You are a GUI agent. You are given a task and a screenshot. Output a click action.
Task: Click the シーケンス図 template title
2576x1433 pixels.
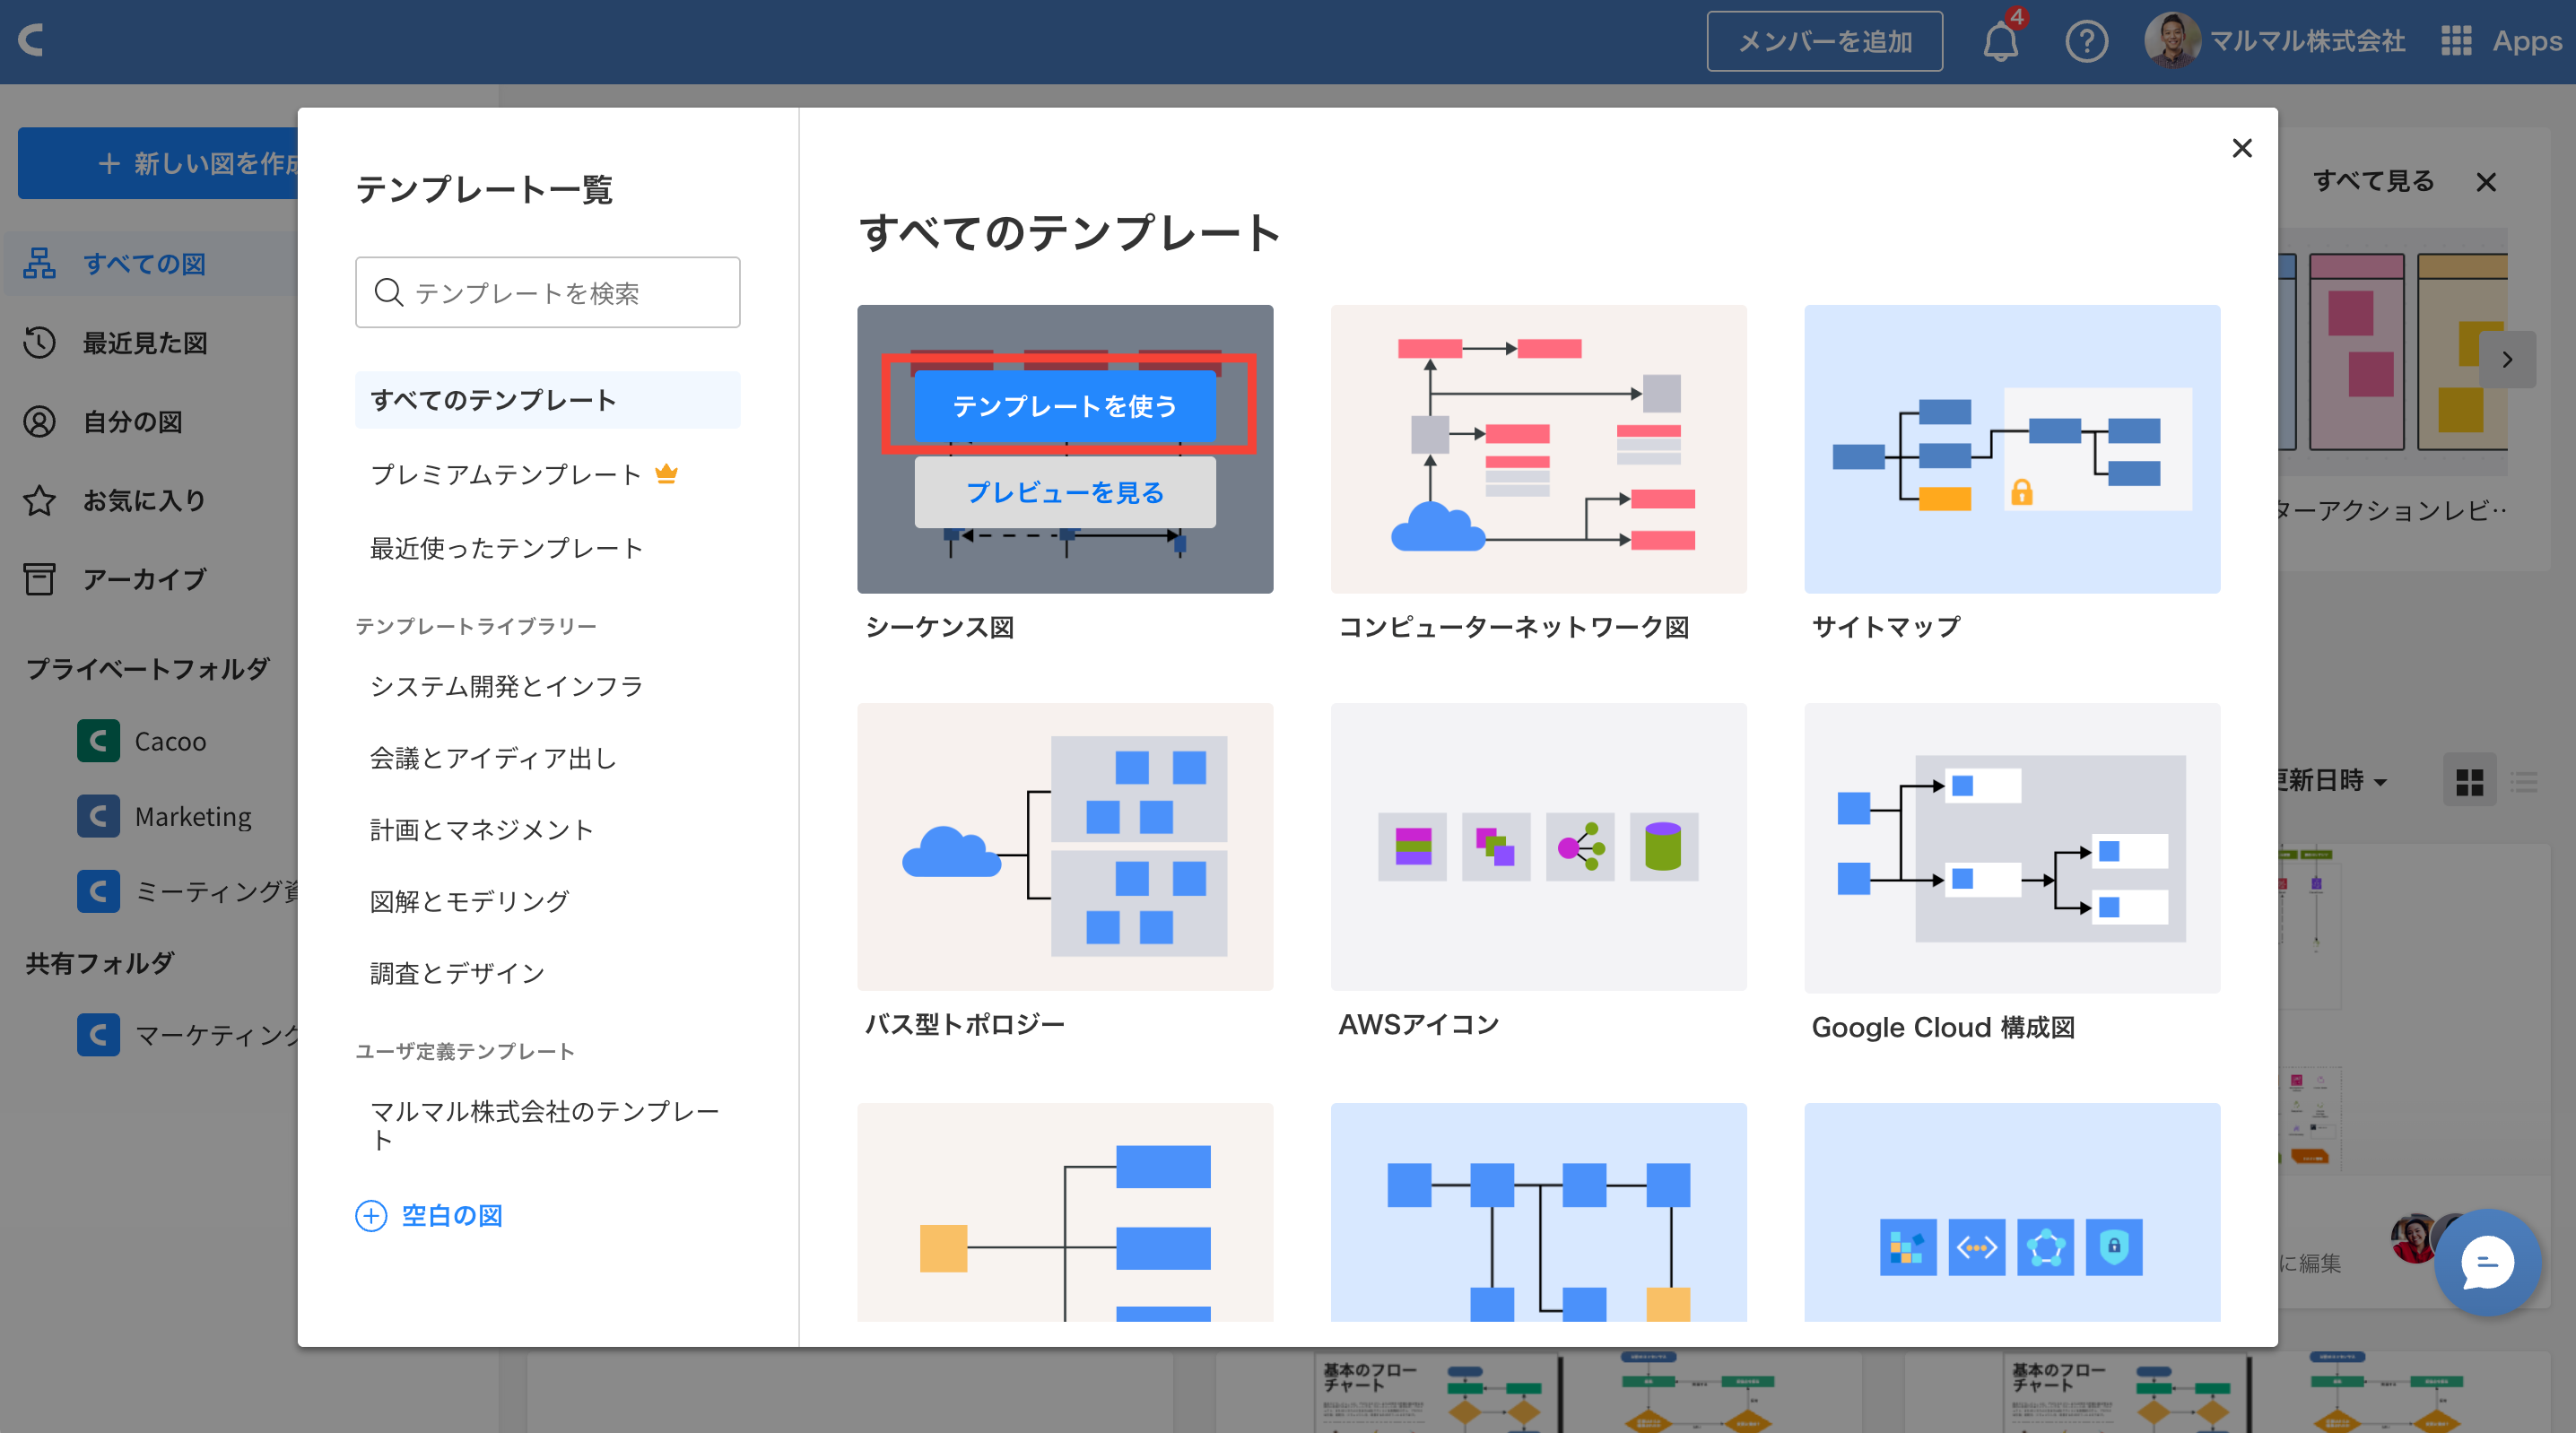coord(940,627)
